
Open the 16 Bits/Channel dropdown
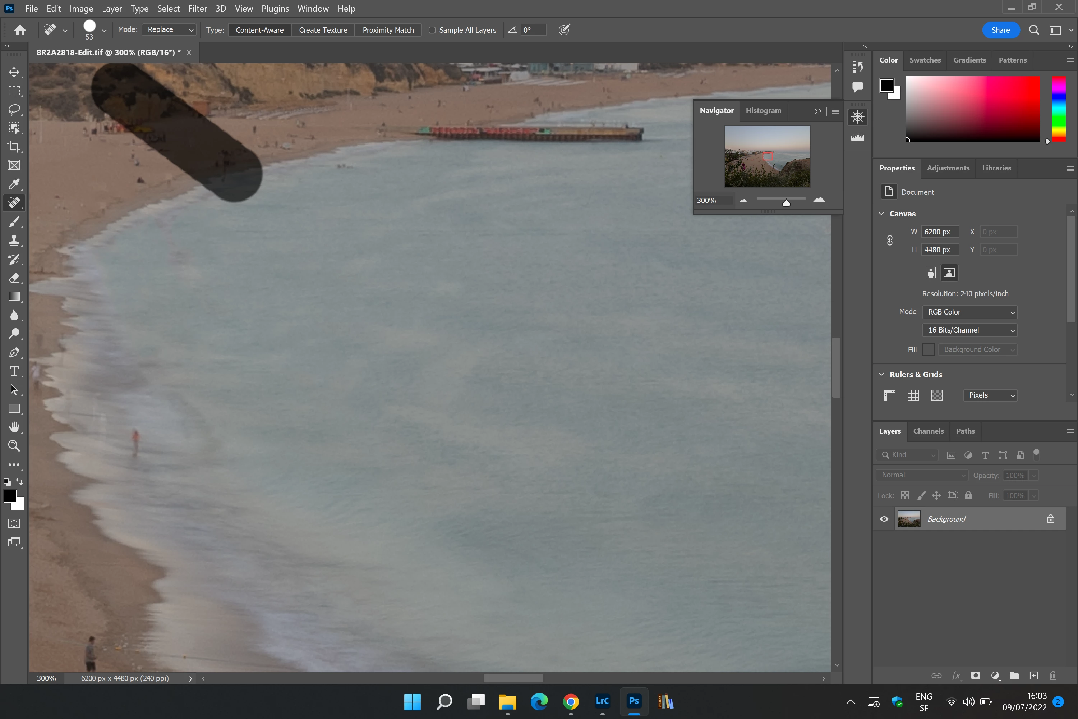tap(969, 330)
